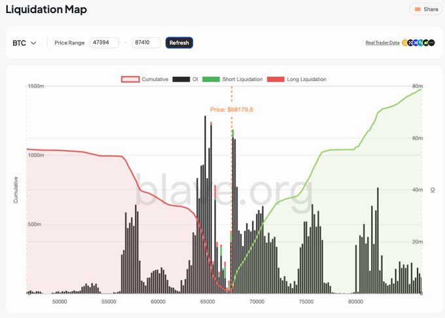Image resolution: width=445 pixels, height=318 pixels.
Task: Toggle the OI legend series
Action: 185,79
